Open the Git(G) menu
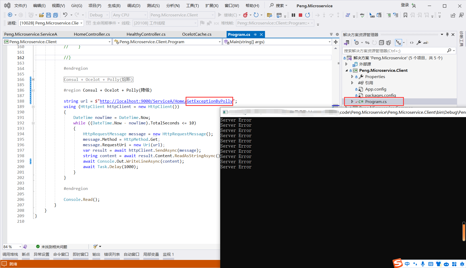466x268 pixels. (x=77, y=6)
